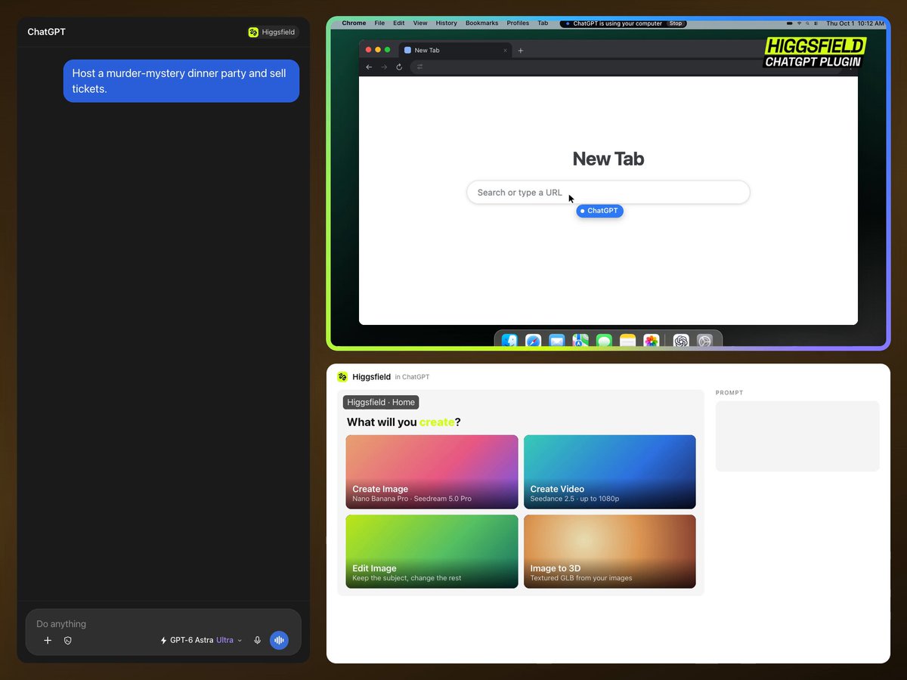This screenshot has width=907, height=680.
Task: Go forward in the Chrome window
Action: point(384,67)
